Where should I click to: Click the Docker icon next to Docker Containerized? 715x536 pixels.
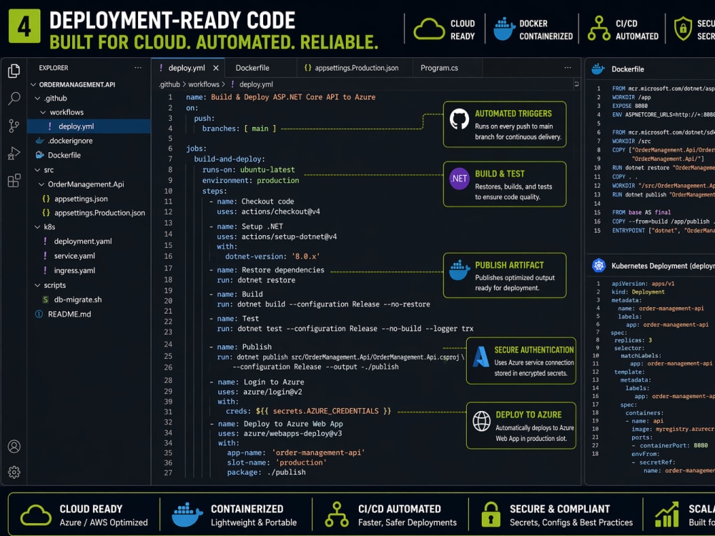[x=504, y=29]
